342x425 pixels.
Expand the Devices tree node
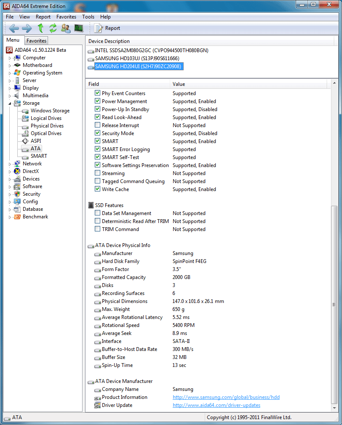tap(10, 179)
